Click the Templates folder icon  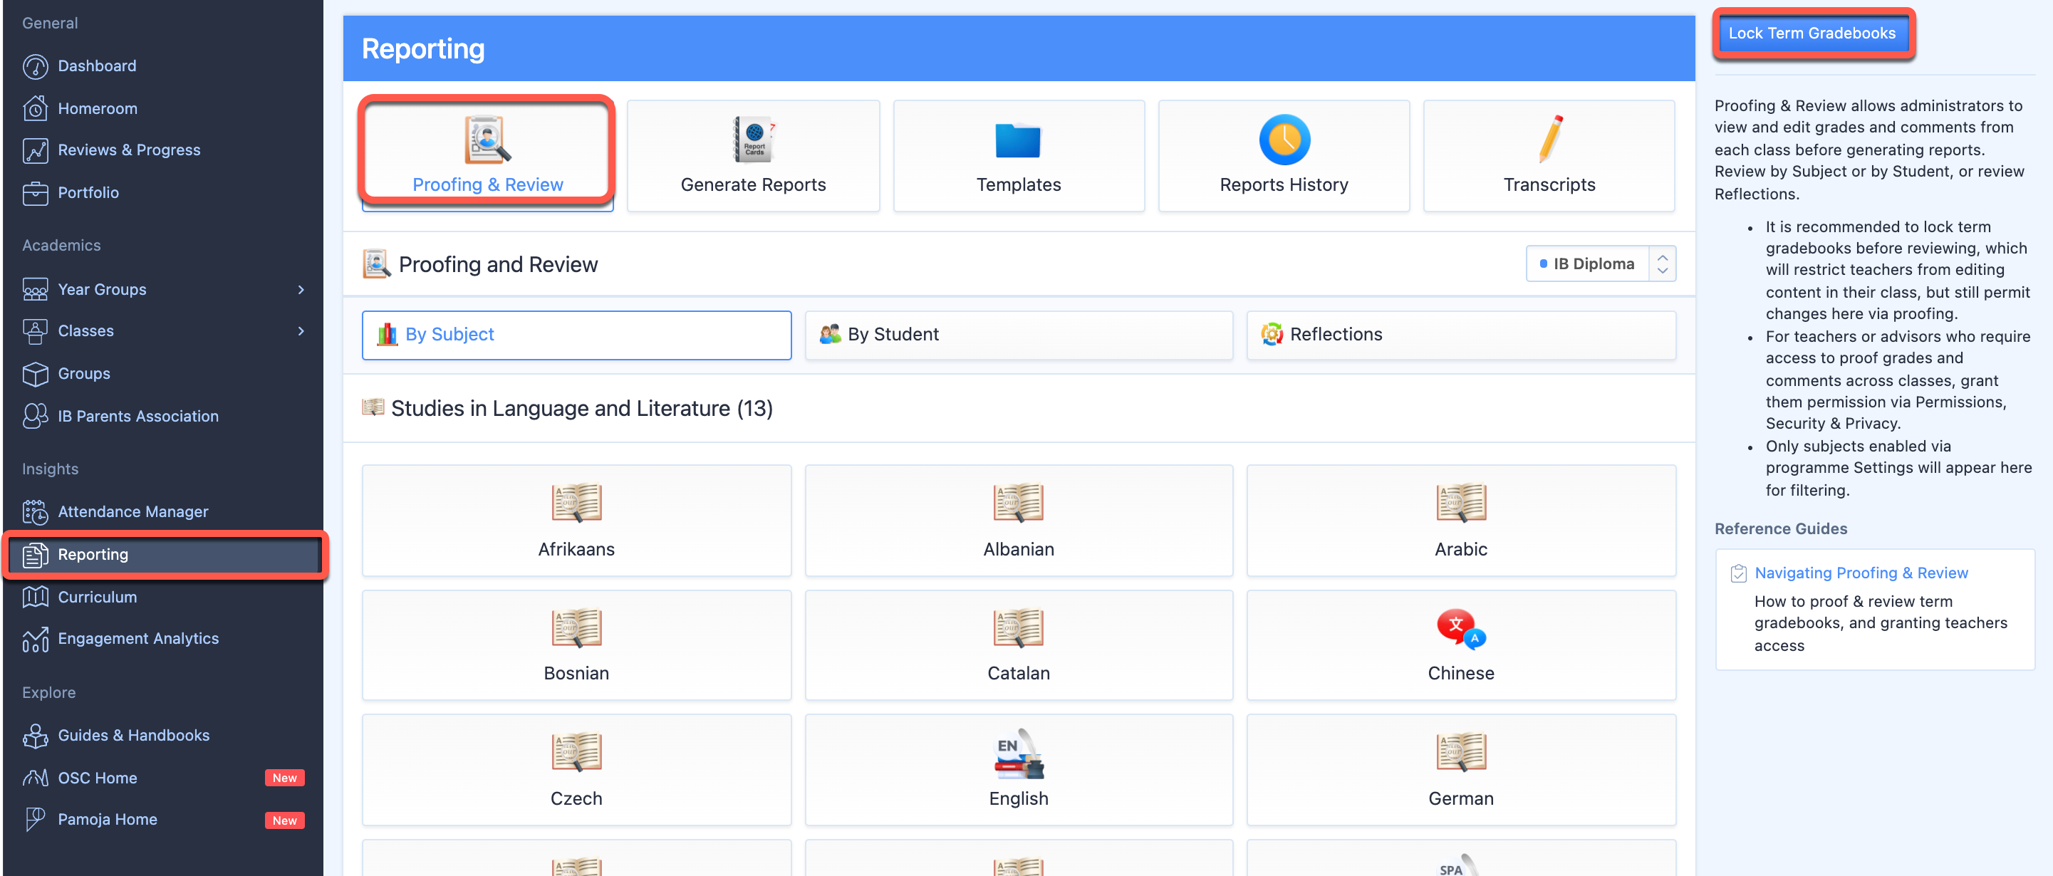[x=1018, y=142]
